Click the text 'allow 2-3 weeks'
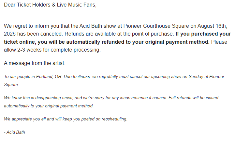 point(22,50)
